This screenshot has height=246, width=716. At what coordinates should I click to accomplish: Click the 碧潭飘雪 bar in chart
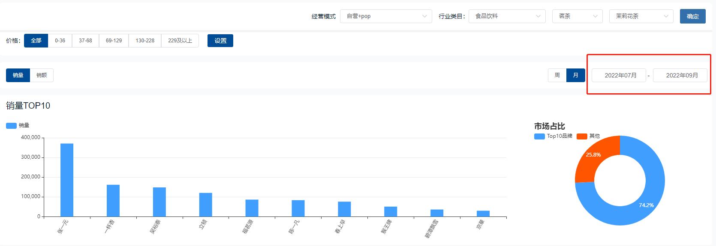pyautogui.click(x=437, y=213)
